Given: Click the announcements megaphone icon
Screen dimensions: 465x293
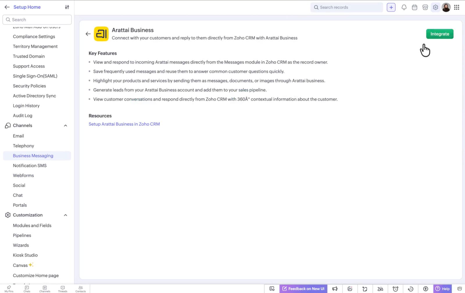Looking at the screenshot, I should (x=335, y=289).
